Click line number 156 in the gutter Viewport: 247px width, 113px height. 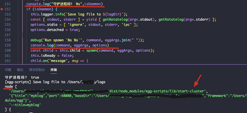(x=7, y=30)
